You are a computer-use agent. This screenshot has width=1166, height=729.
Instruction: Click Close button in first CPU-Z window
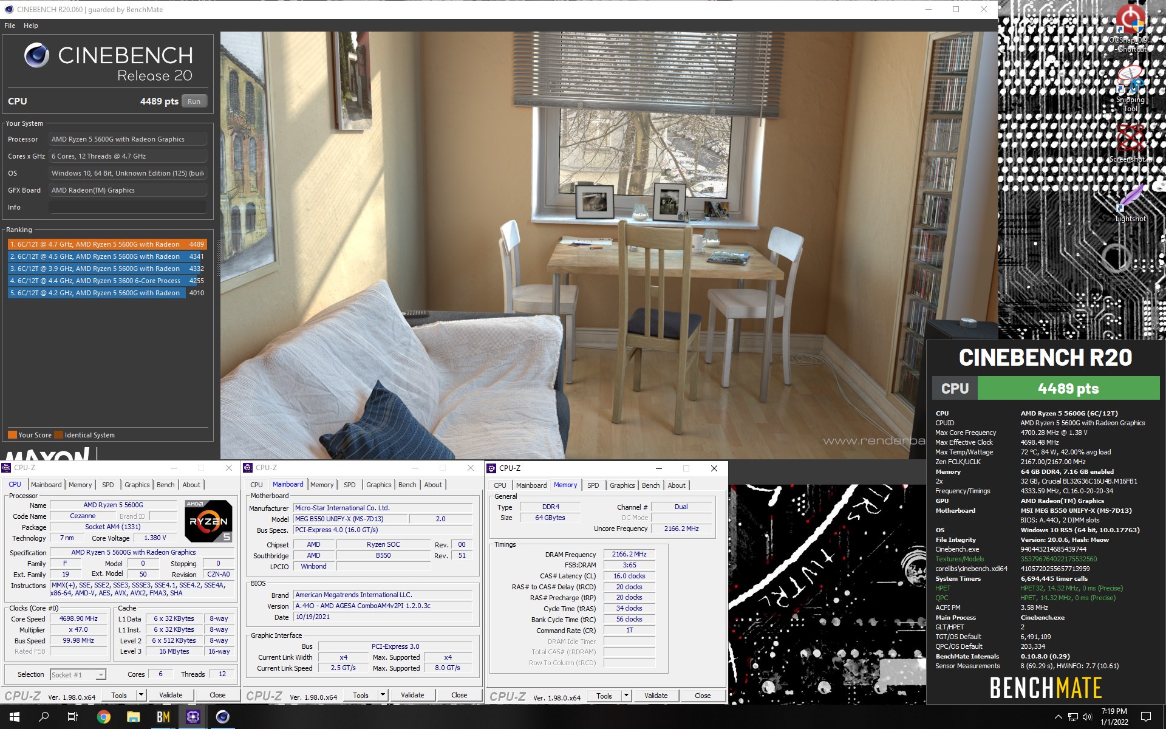coord(217,695)
